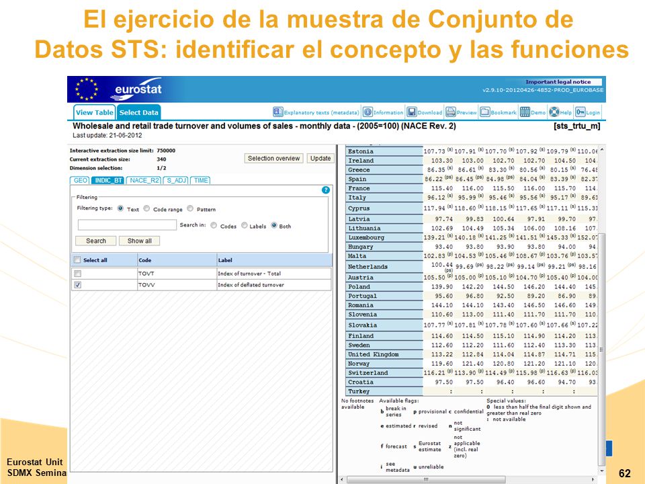Uncheck the TOVV row checkbox
The width and height of the screenshot is (645, 484).
(x=77, y=285)
